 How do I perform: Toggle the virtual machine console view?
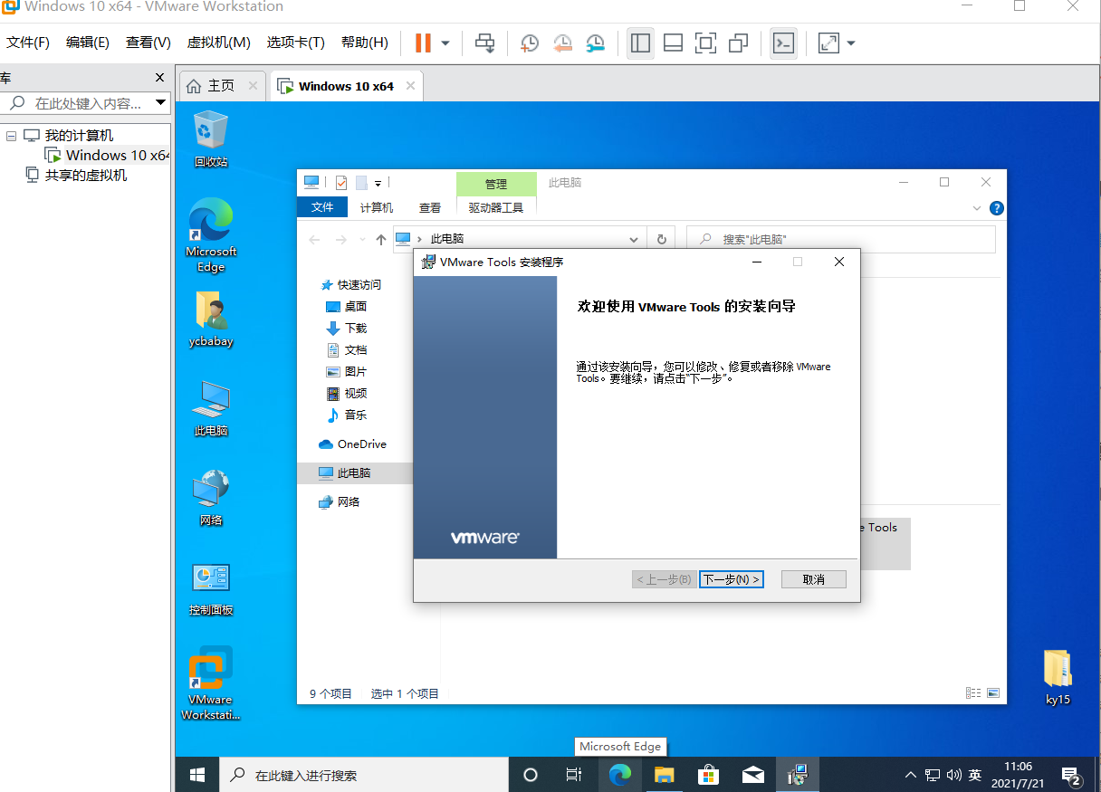783,43
